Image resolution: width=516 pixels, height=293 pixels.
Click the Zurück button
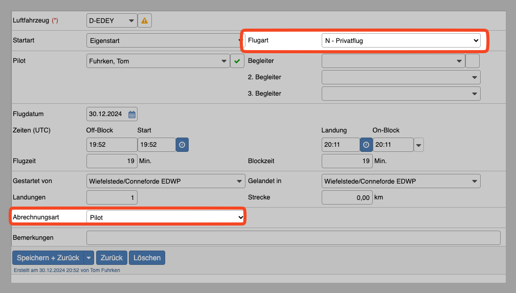pos(111,258)
